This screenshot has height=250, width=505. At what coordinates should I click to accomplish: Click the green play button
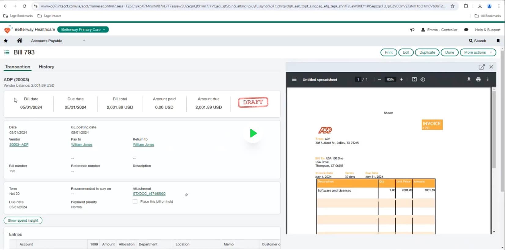click(x=253, y=133)
